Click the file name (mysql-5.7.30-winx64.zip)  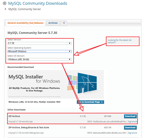[21, 121]
